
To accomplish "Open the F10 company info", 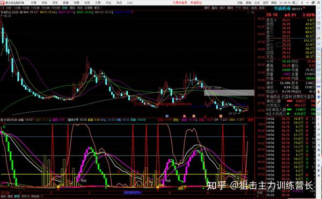I will tap(238, 8).
